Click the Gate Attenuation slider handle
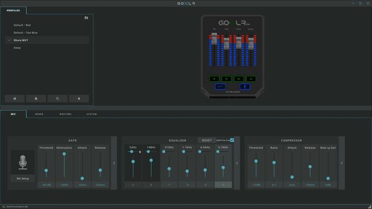Viewport: 372px width, 209px height. tap(65, 154)
